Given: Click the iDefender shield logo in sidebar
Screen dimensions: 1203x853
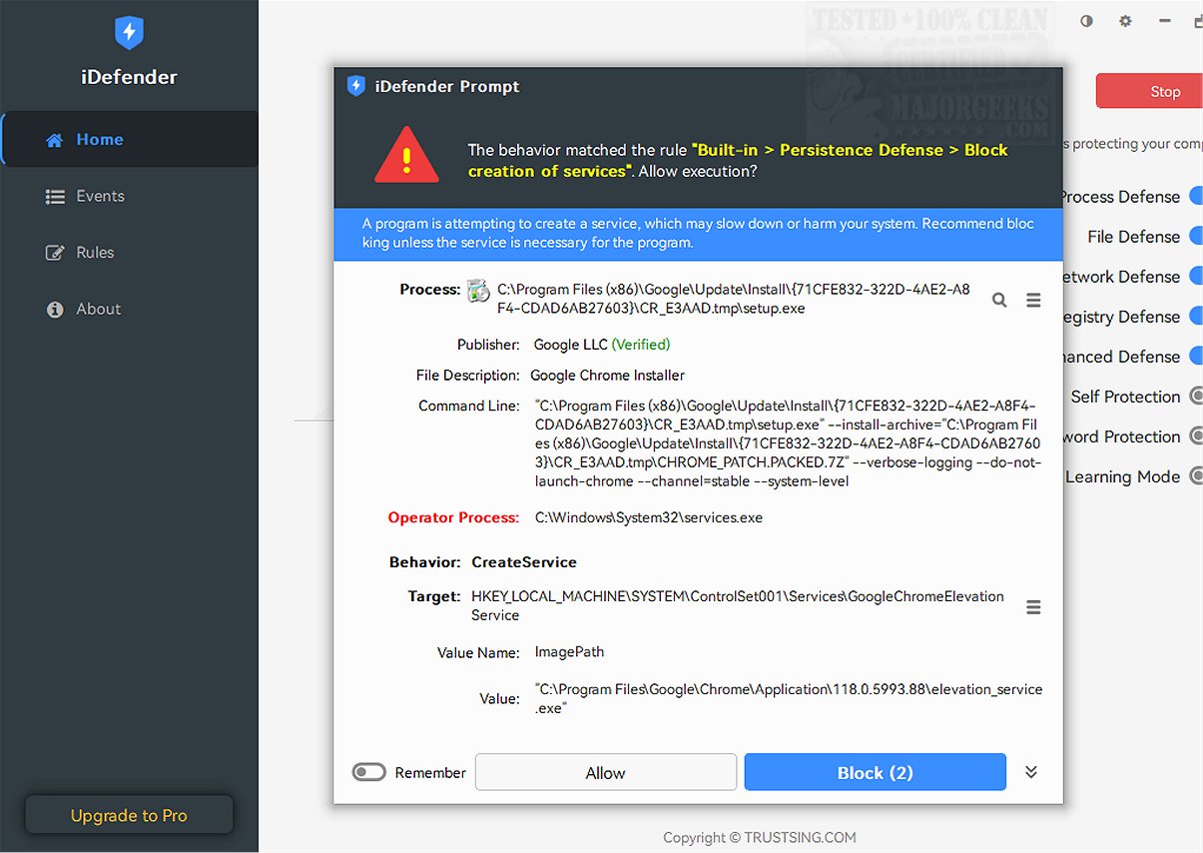Looking at the screenshot, I should pyautogui.click(x=129, y=32).
